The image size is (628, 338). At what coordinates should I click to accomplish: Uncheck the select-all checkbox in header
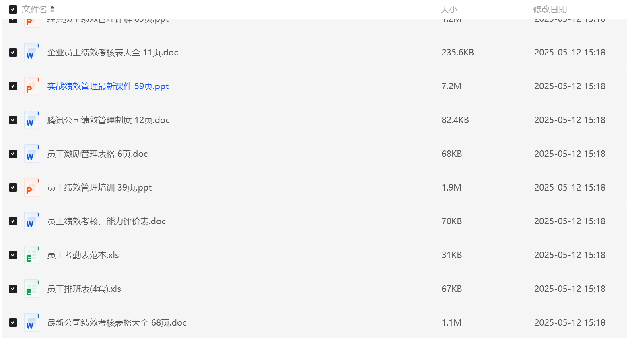pos(13,9)
